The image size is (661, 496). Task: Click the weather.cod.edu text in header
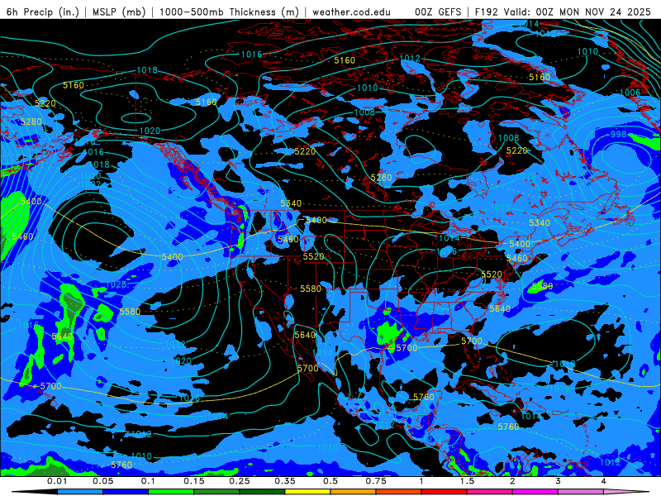click(351, 12)
